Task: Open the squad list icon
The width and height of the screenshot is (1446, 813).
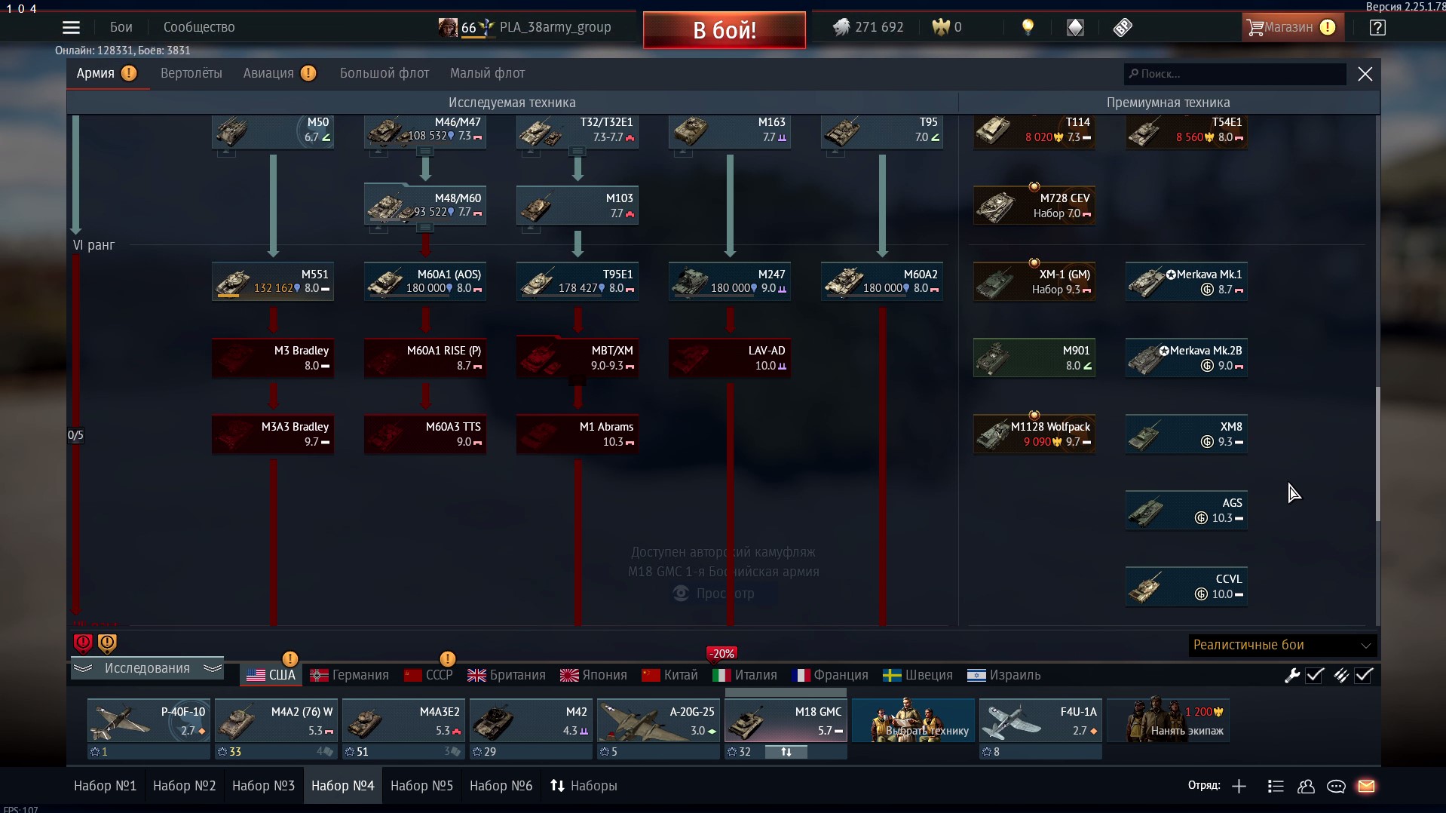Action: tap(1276, 787)
